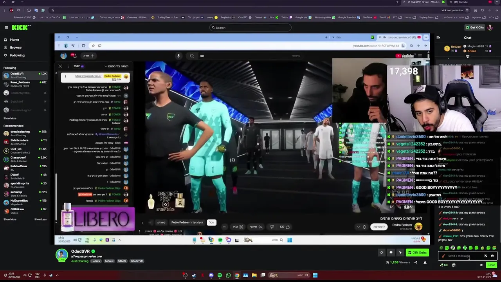Click the csgoroll.com link in YouTube chat
Screen dimensions: 501x282
point(88,76)
